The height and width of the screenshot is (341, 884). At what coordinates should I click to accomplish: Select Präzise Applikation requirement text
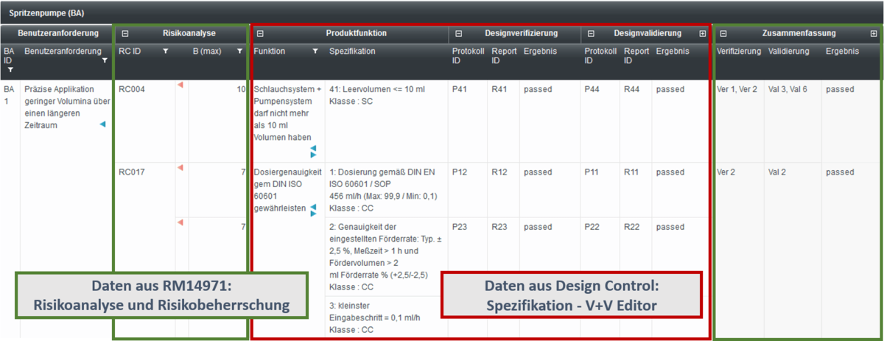66,108
